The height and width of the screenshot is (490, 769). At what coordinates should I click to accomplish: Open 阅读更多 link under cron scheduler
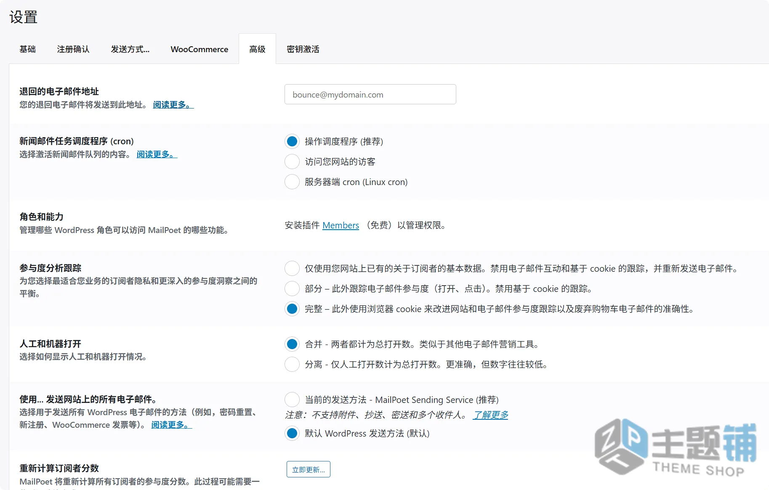pyautogui.click(x=157, y=154)
